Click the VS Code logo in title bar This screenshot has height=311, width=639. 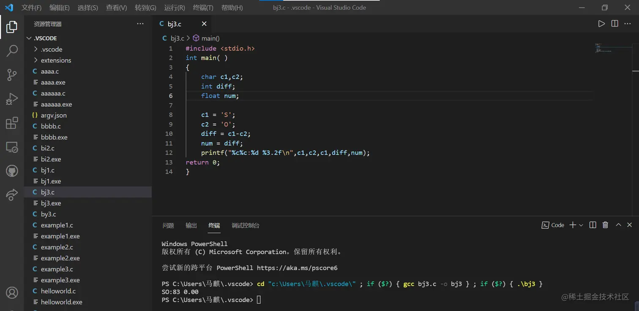(9, 8)
